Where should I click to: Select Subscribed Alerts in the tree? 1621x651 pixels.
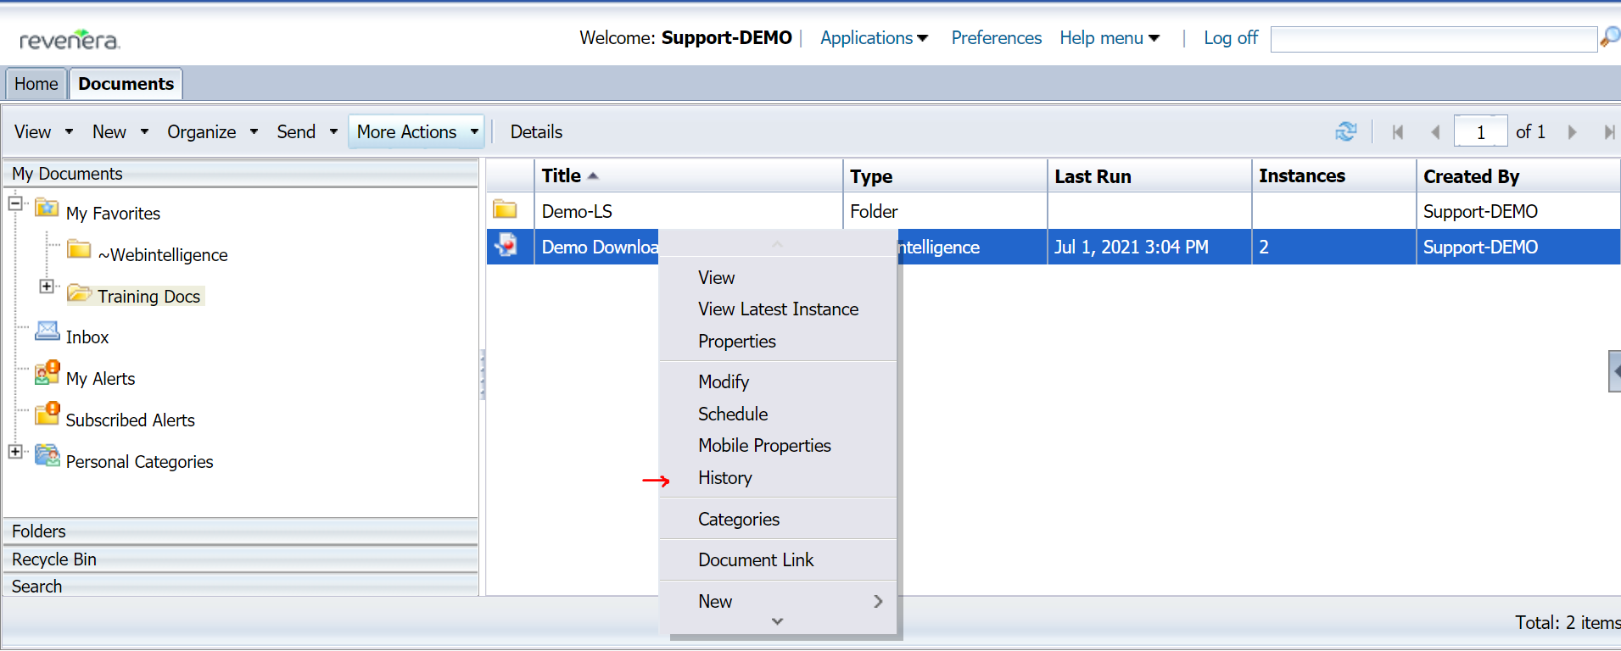point(131,420)
